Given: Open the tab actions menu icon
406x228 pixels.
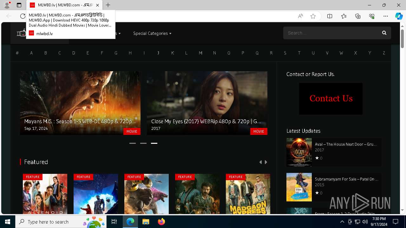Looking at the screenshot, I should point(19,5).
